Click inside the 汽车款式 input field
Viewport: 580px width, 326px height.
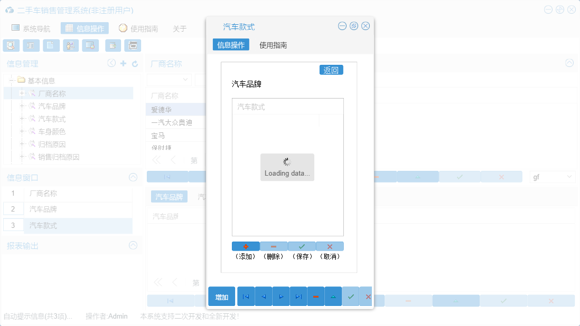coord(287,106)
